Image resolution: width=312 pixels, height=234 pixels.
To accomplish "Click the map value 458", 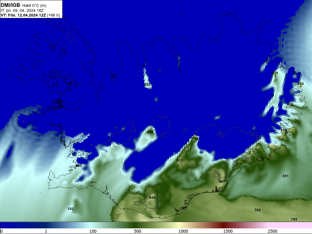I will pos(150,132).
